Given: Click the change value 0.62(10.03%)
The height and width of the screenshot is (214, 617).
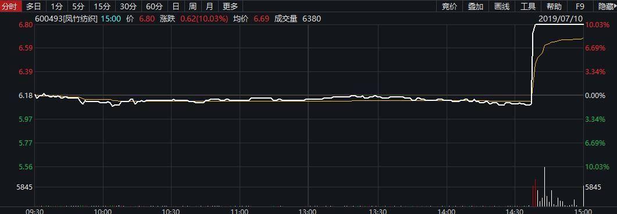Looking at the screenshot, I should pyautogui.click(x=204, y=19).
